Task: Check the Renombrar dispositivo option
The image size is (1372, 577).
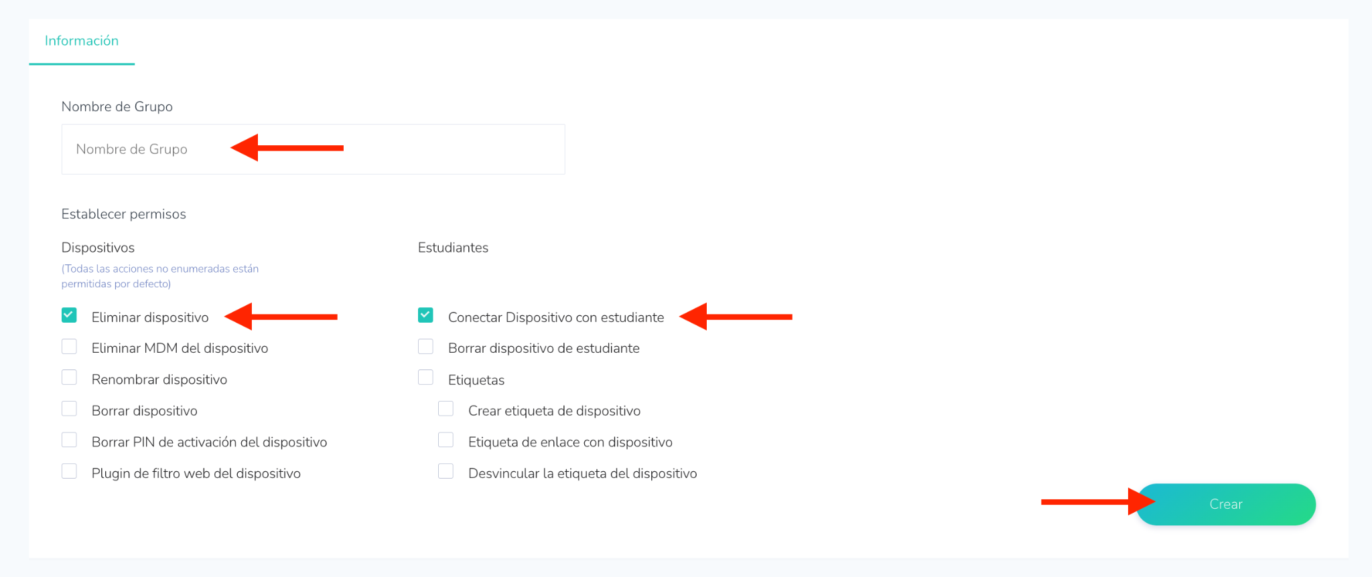Action: [x=69, y=378]
